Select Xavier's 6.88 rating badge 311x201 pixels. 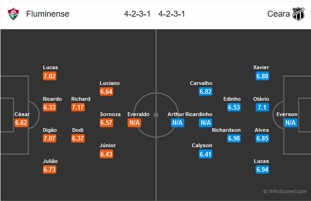[262, 76]
